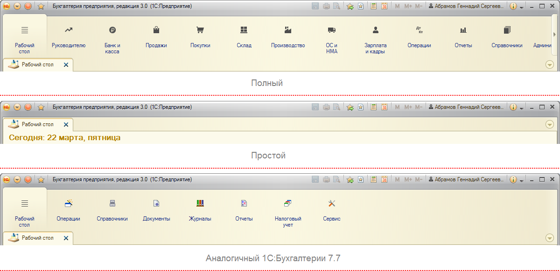560x271 pixels.
Task: Open calculator in 7.7-style window title bar
Action: click(x=374, y=179)
